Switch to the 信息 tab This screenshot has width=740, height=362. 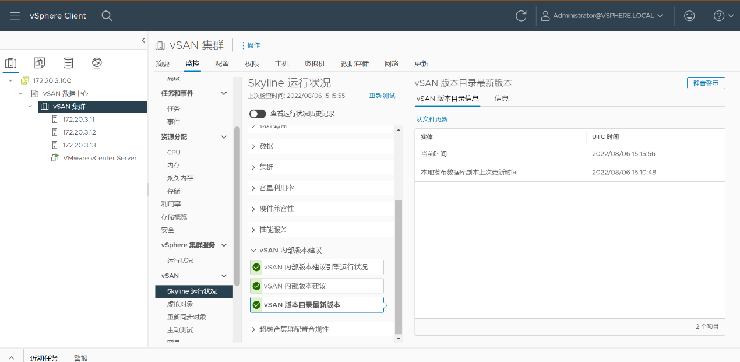click(x=502, y=99)
